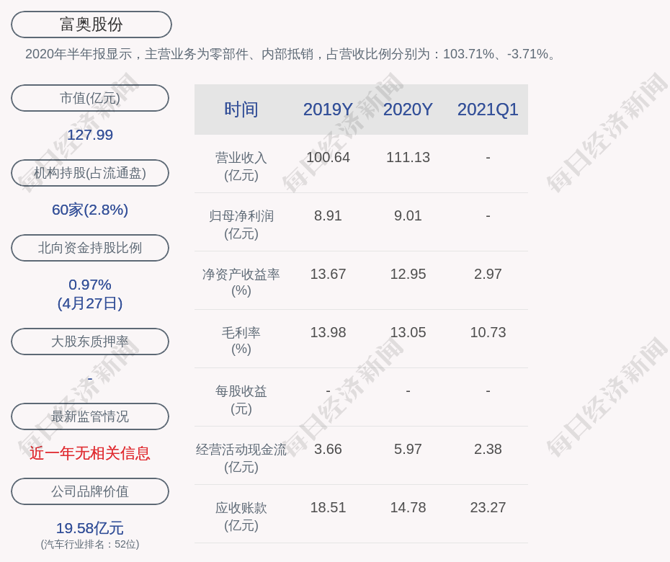The height and width of the screenshot is (562, 670).
Task: Click the 毛利率(%) row label
Action: point(241,341)
